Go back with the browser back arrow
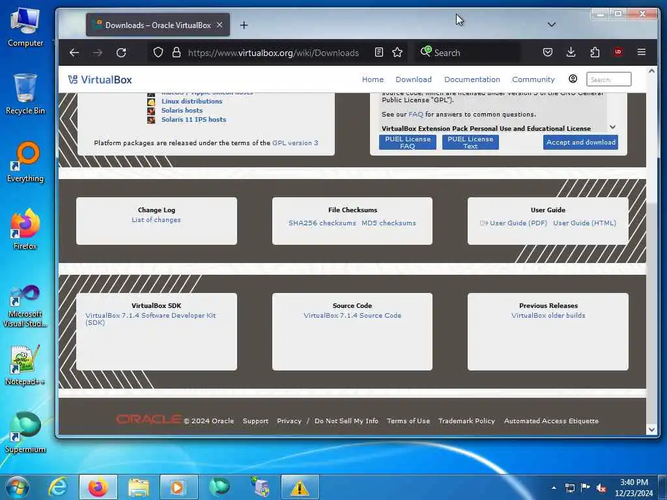This screenshot has height=500, width=667. click(x=74, y=53)
